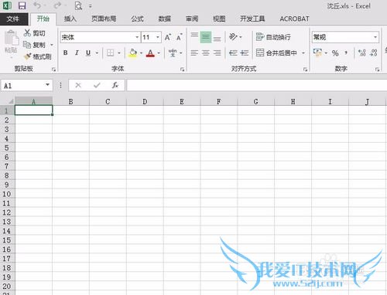Toggle underline formatting
The height and width of the screenshot is (295, 387).
coord(88,53)
